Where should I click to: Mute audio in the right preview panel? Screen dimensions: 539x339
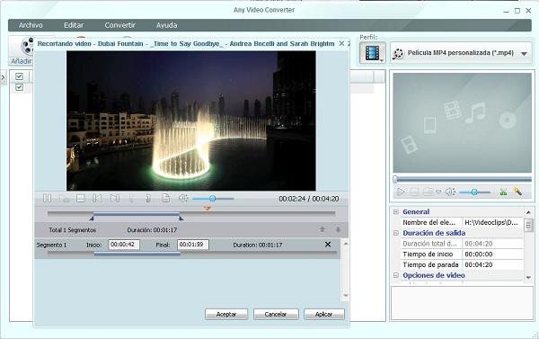[x=450, y=192]
